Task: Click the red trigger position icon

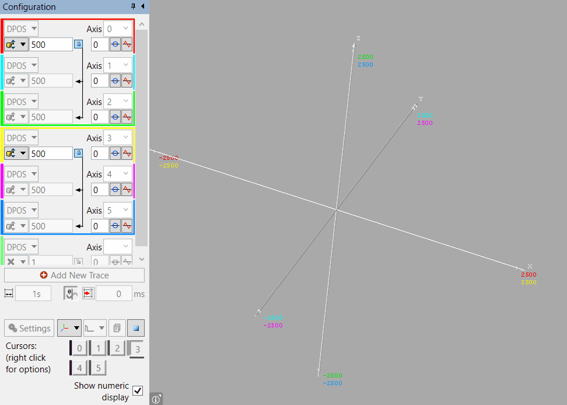Action: [88, 294]
